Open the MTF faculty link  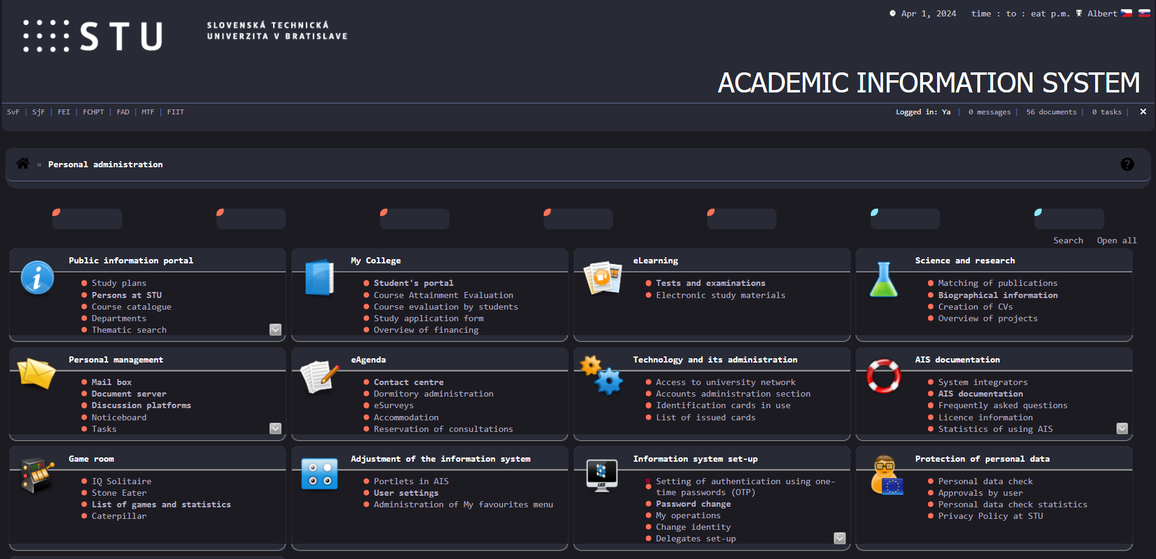point(148,112)
